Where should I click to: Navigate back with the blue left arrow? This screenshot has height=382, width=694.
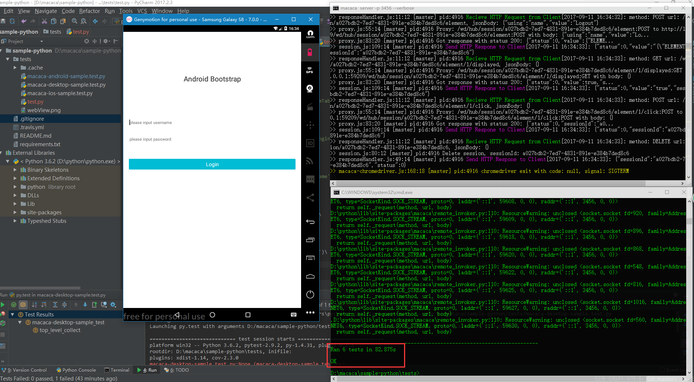(x=95, y=21)
